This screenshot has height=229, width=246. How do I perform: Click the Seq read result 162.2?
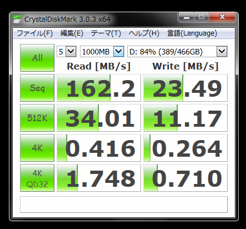99,88
